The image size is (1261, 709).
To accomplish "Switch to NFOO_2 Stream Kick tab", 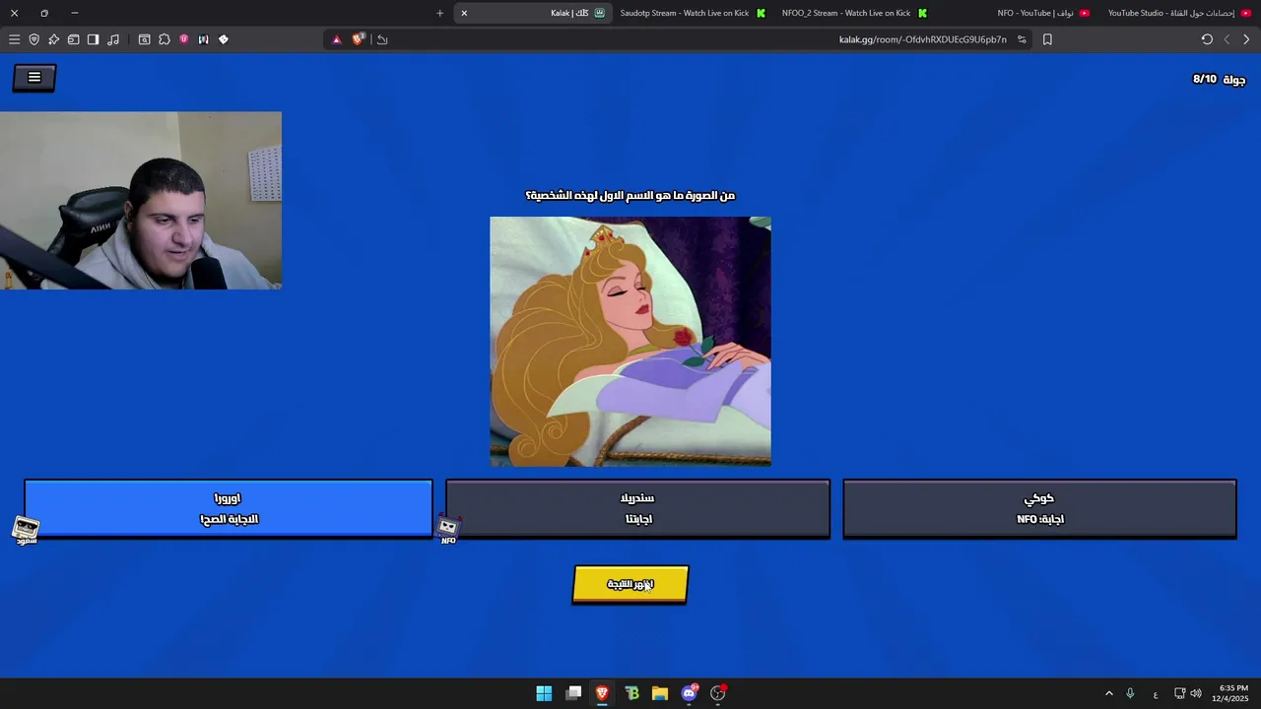I will pos(853,13).
